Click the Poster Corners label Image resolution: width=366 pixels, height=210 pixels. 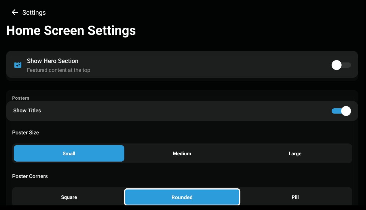point(30,176)
